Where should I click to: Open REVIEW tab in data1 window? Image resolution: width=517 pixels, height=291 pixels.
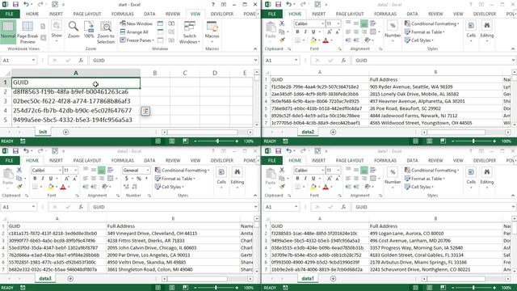click(435, 160)
